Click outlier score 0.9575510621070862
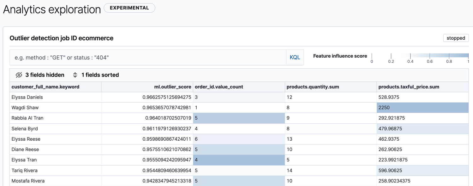 [147, 149]
